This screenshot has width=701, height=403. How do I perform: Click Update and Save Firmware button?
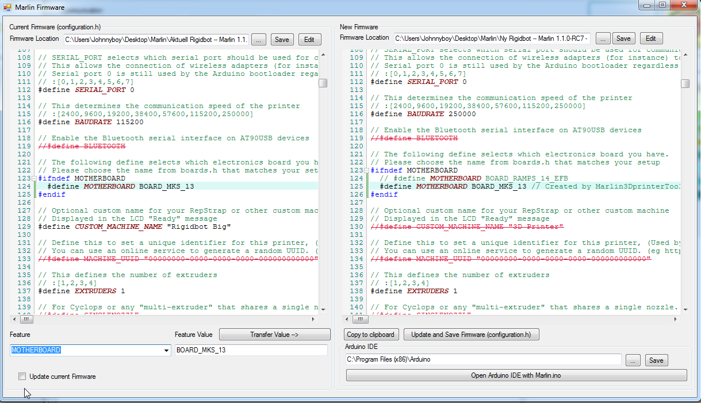tap(471, 335)
